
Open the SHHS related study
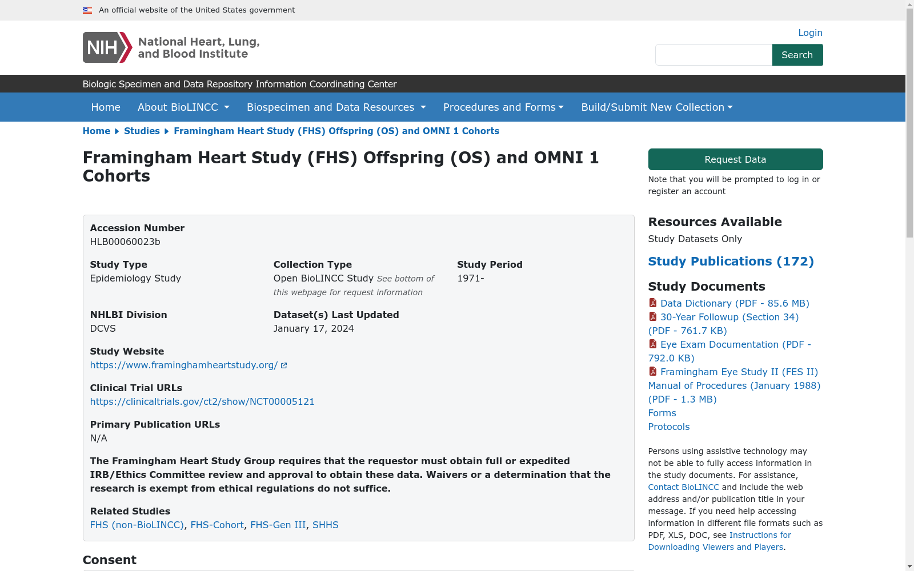click(x=326, y=525)
